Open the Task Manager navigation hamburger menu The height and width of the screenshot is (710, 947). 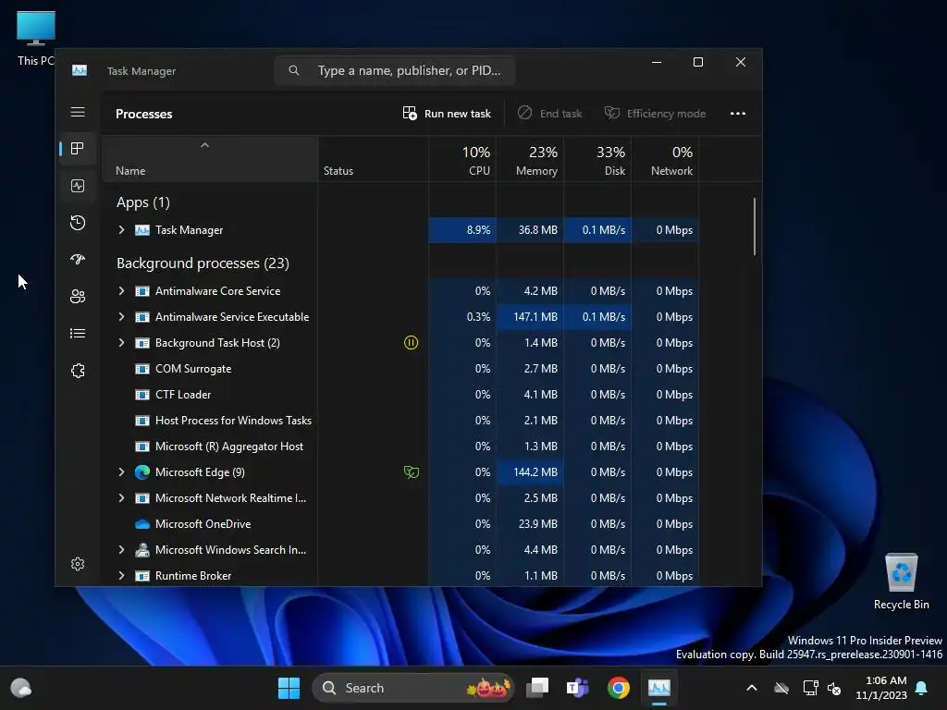tap(78, 112)
